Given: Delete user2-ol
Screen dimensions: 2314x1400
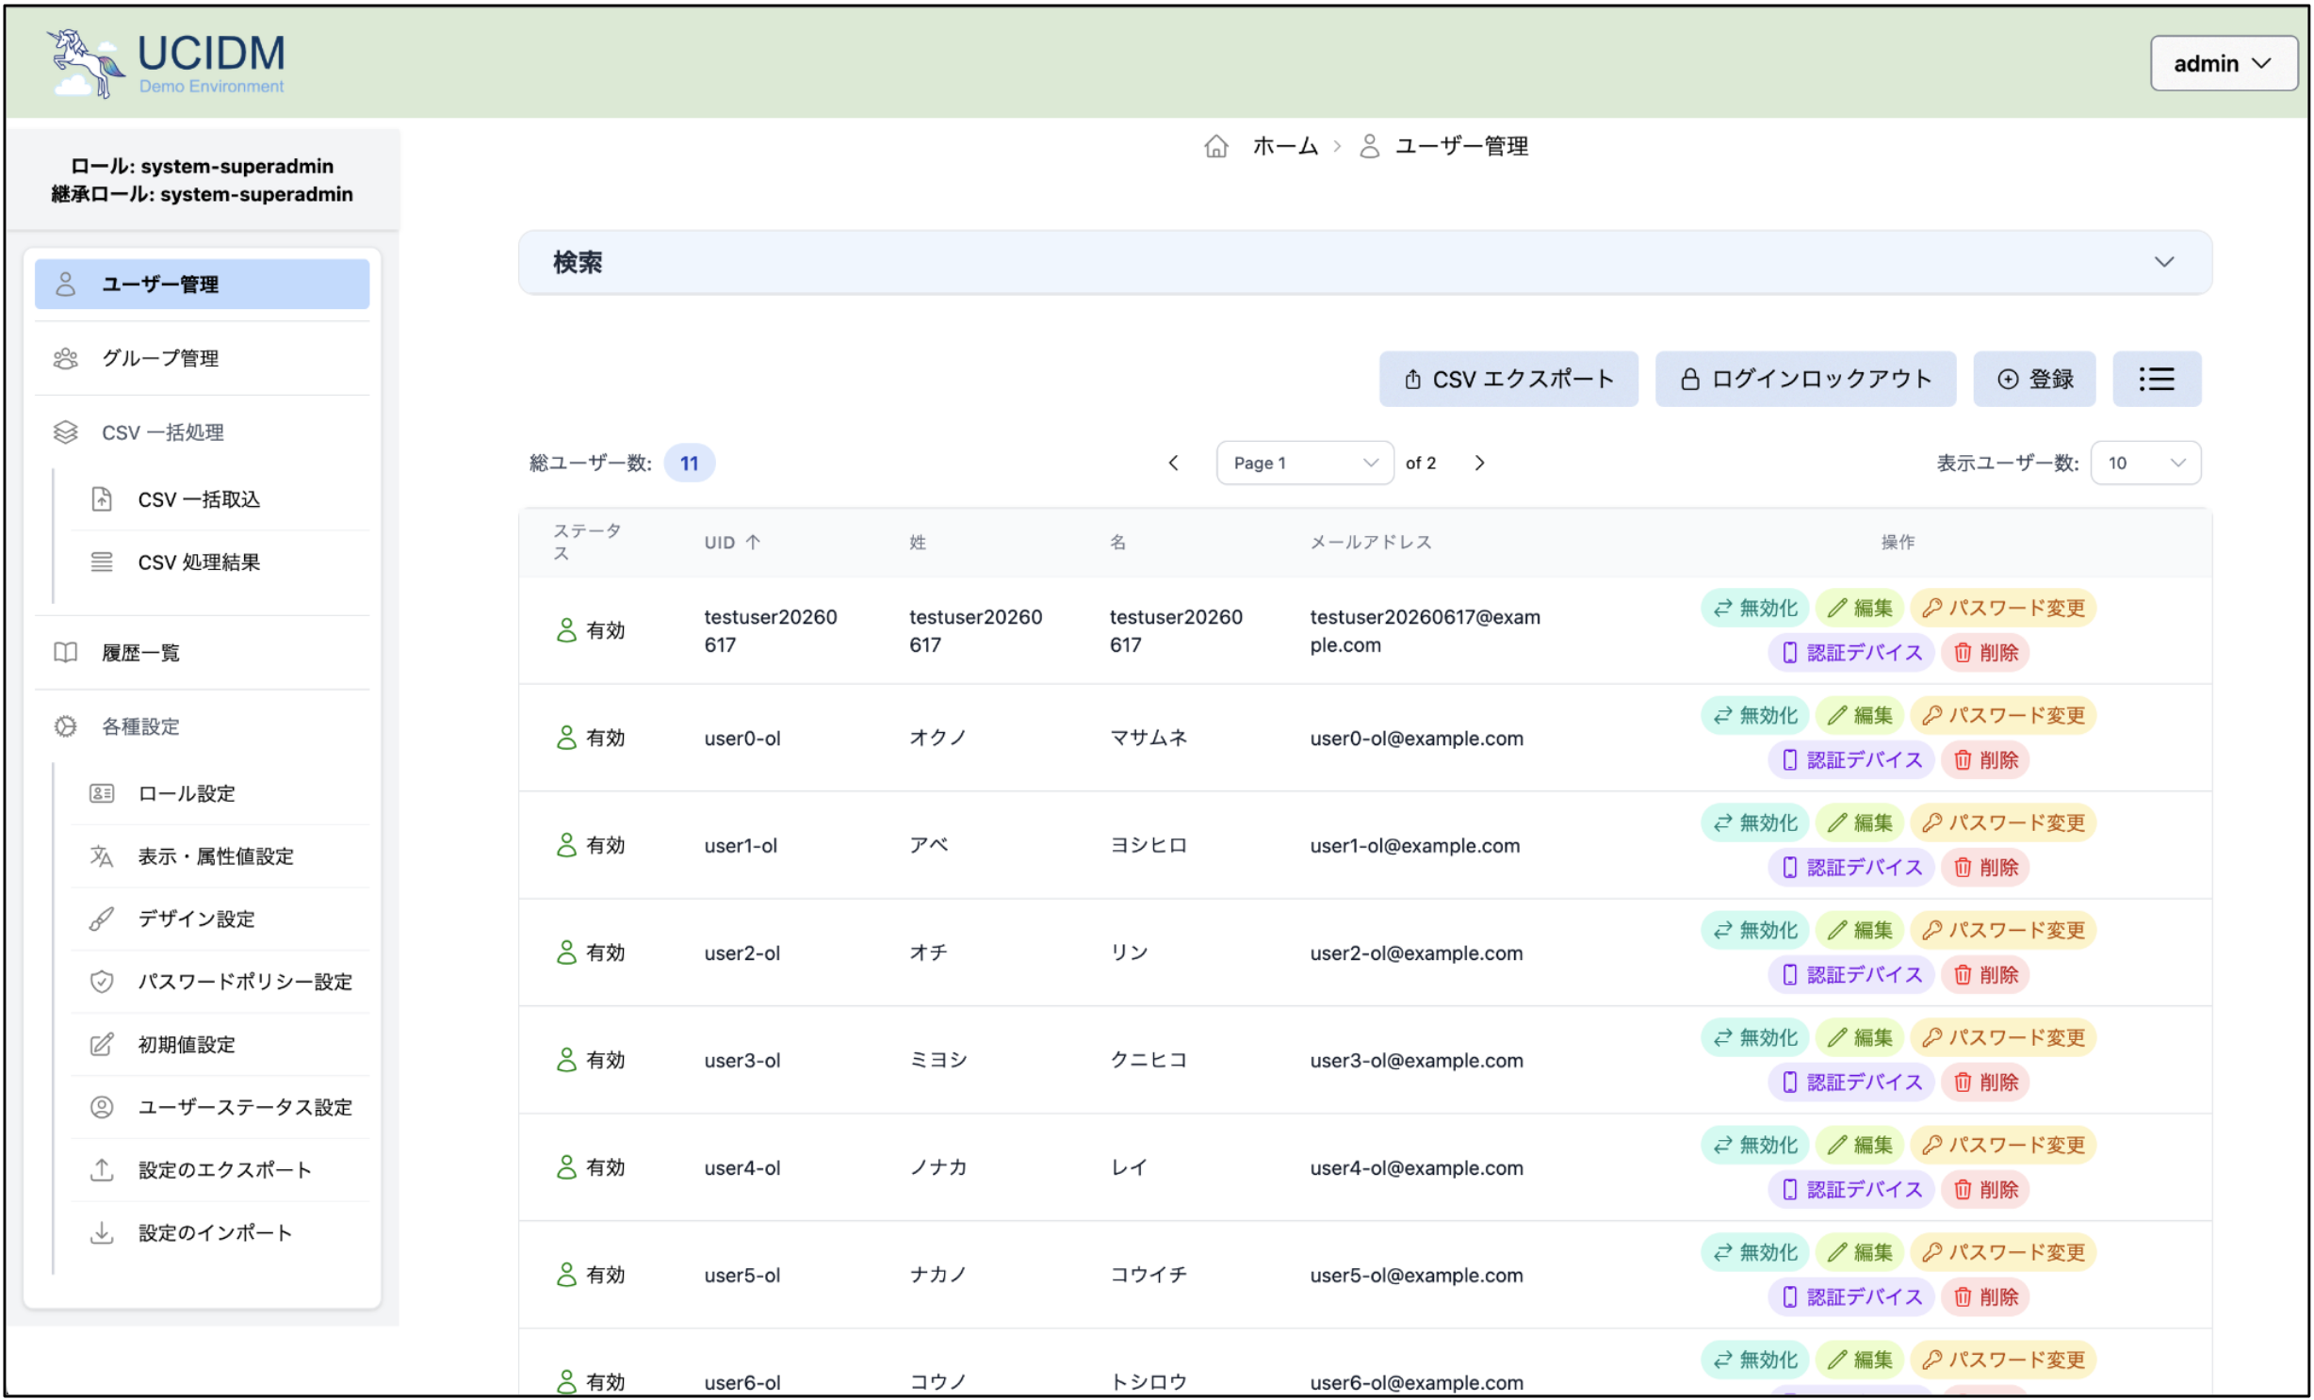Looking at the screenshot, I should [x=1984, y=974].
